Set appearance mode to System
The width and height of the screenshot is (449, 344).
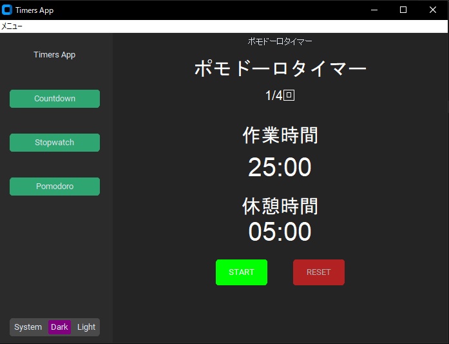[x=28, y=327]
